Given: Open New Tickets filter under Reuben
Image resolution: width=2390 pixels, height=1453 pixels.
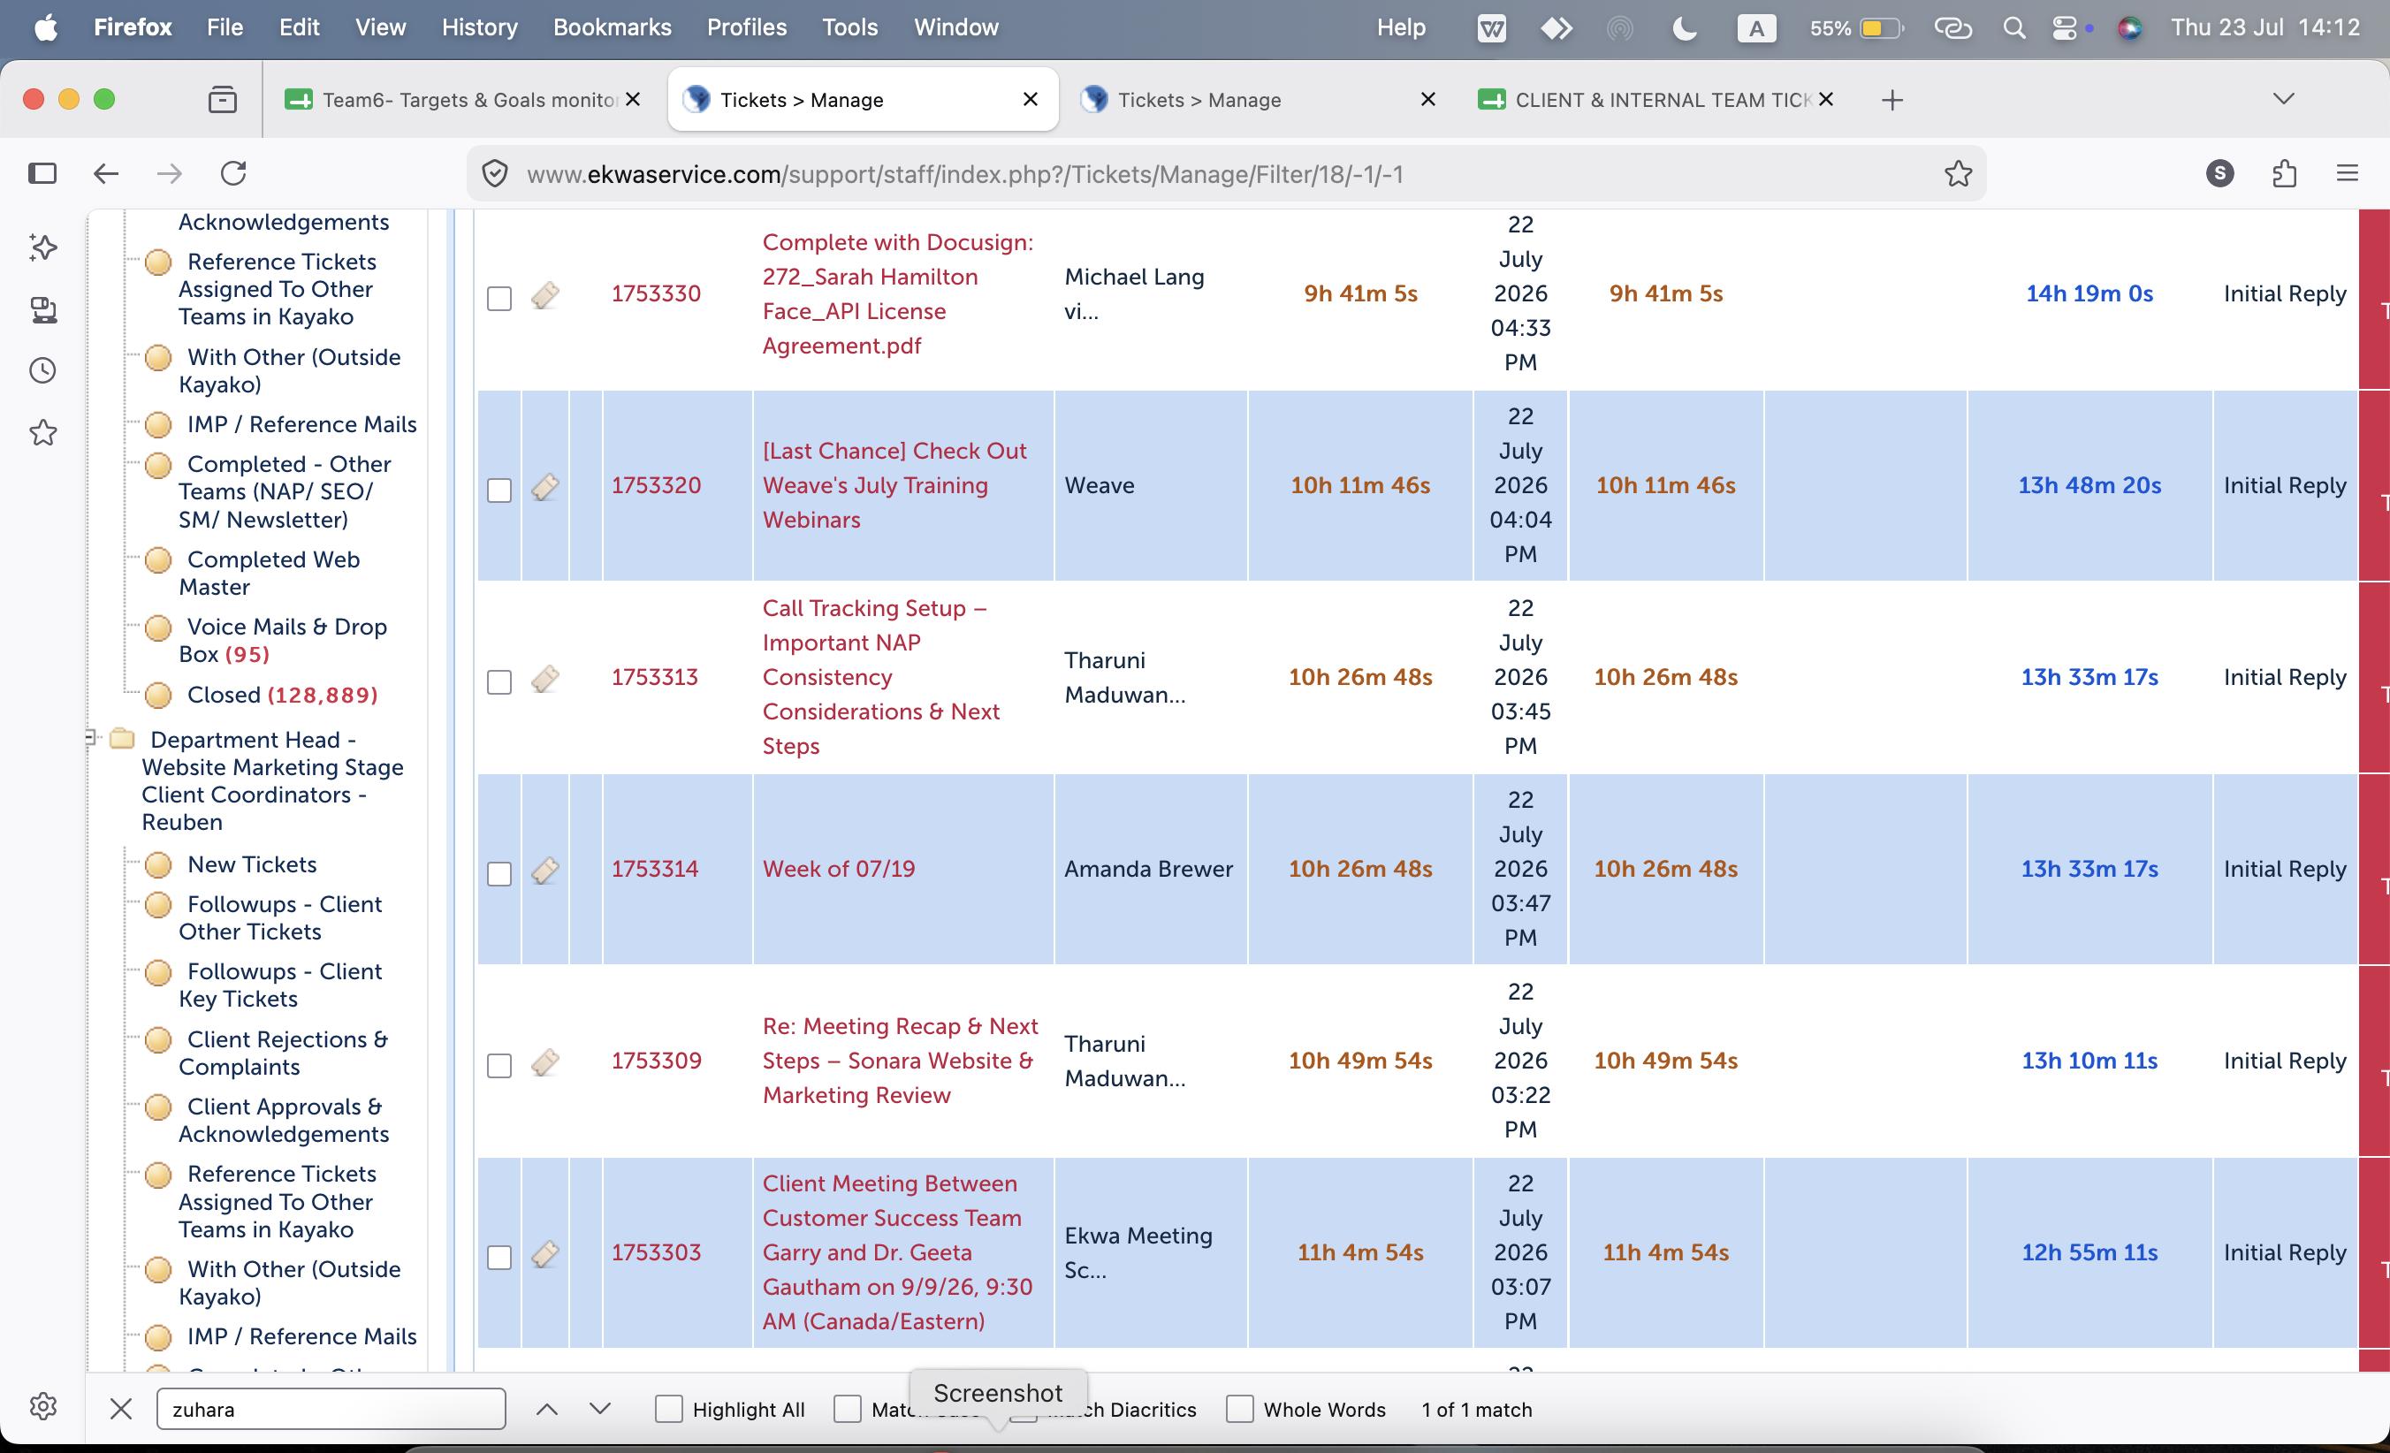Looking at the screenshot, I should pyautogui.click(x=252, y=864).
